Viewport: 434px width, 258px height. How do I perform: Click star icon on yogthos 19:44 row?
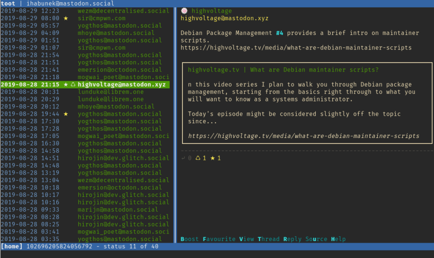(66, 114)
